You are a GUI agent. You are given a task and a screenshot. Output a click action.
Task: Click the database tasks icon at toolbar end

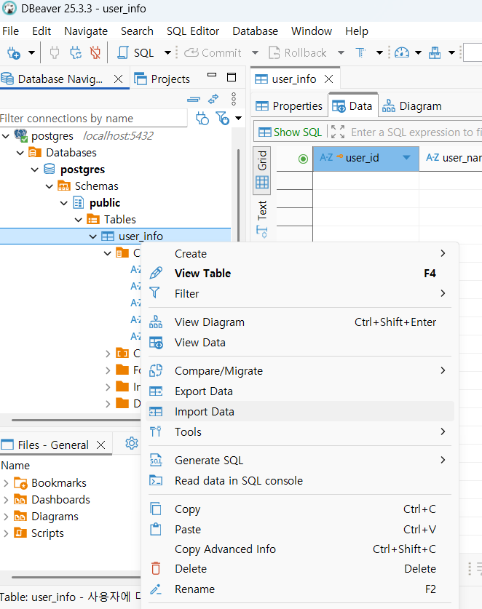[x=435, y=53]
